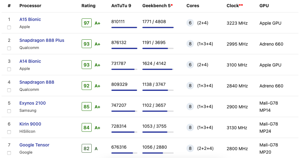
Task: Click the Geekbench score 1138 / 3747
Action: click(154, 84)
